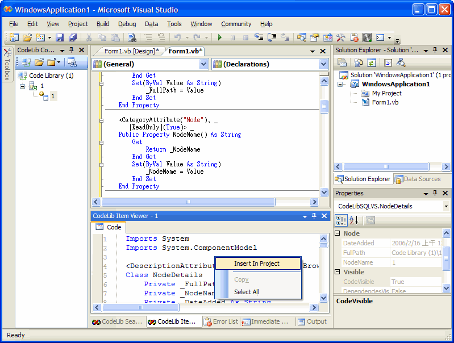The height and width of the screenshot is (343, 454).
Task: Start debugging with the green play icon
Action: [x=220, y=37]
